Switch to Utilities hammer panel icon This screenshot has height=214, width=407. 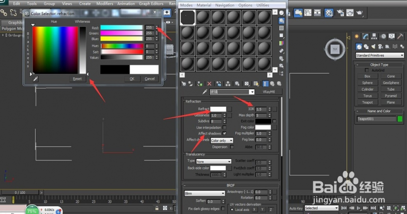click(x=400, y=36)
